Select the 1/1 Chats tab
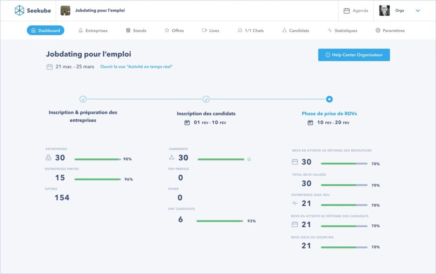The height and width of the screenshot is (274, 436). tap(250, 31)
